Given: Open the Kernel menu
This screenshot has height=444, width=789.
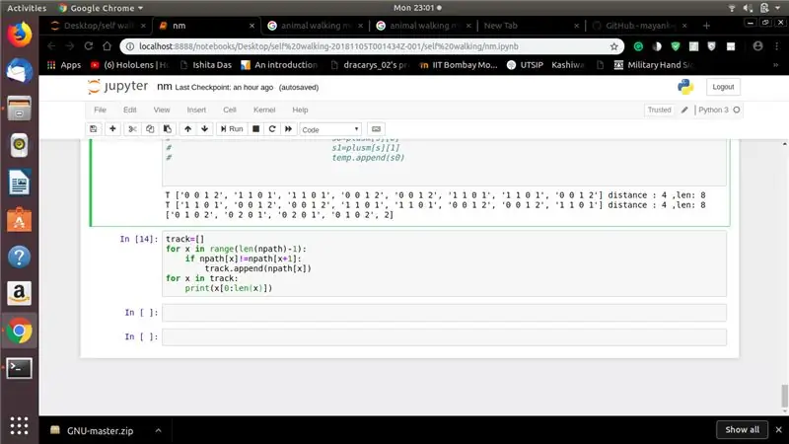Looking at the screenshot, I should [264, 110].
